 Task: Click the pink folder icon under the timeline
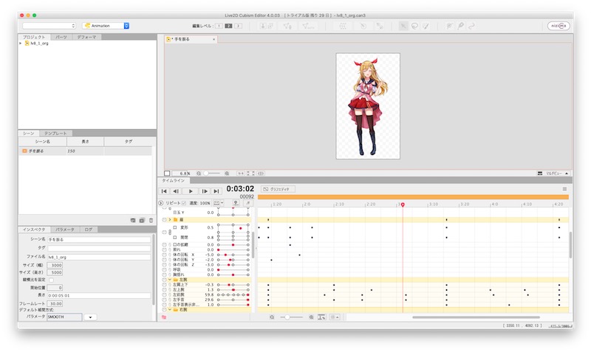164,317
